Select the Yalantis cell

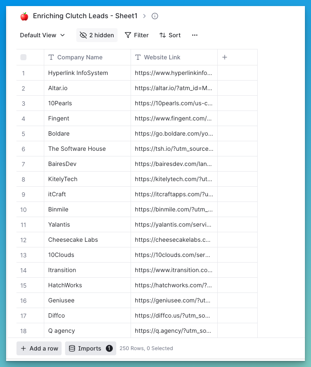coord(87,225)
